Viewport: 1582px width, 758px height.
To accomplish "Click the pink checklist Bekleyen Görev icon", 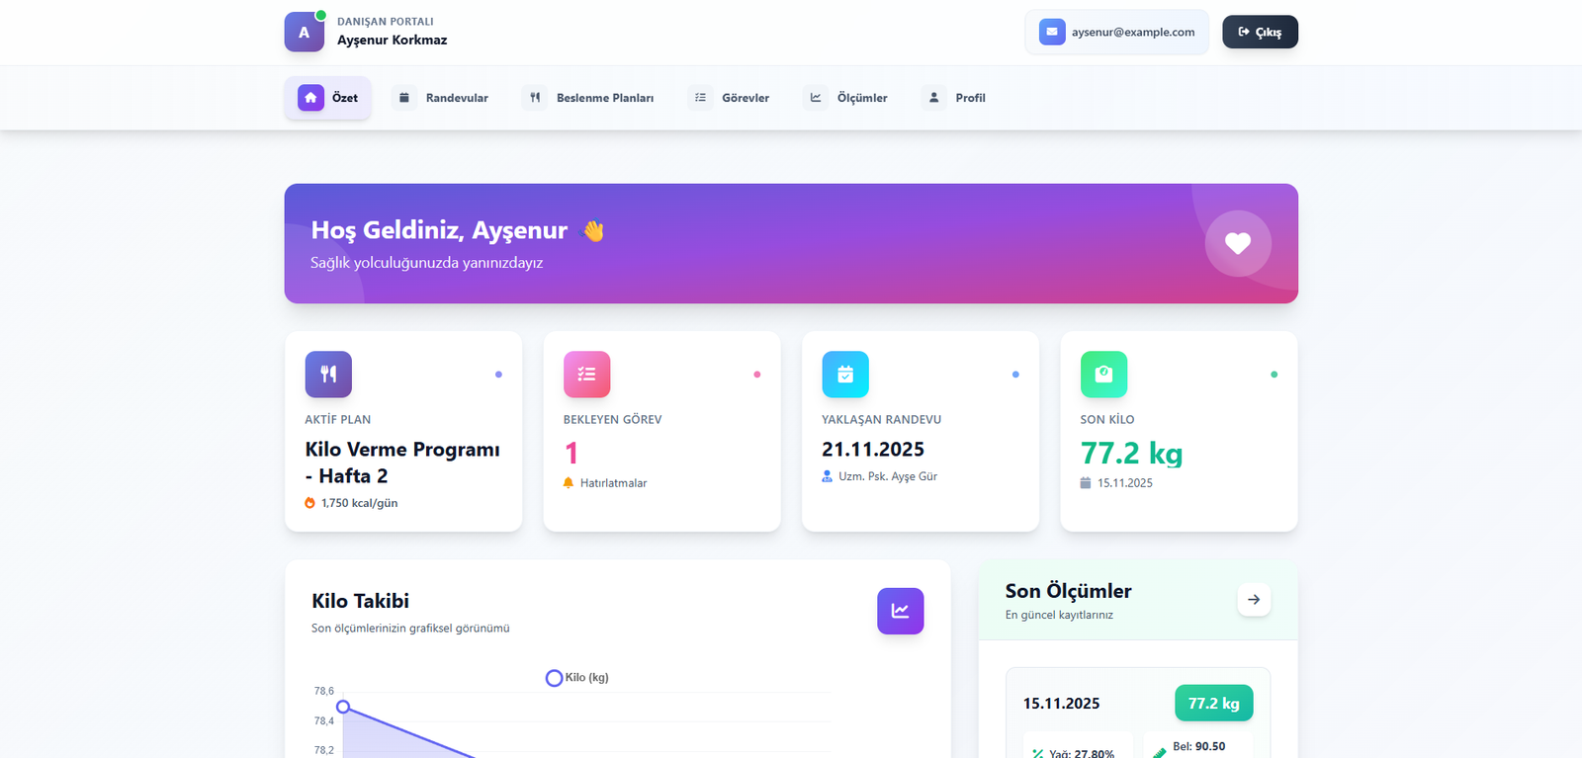I will click(586, 375).
